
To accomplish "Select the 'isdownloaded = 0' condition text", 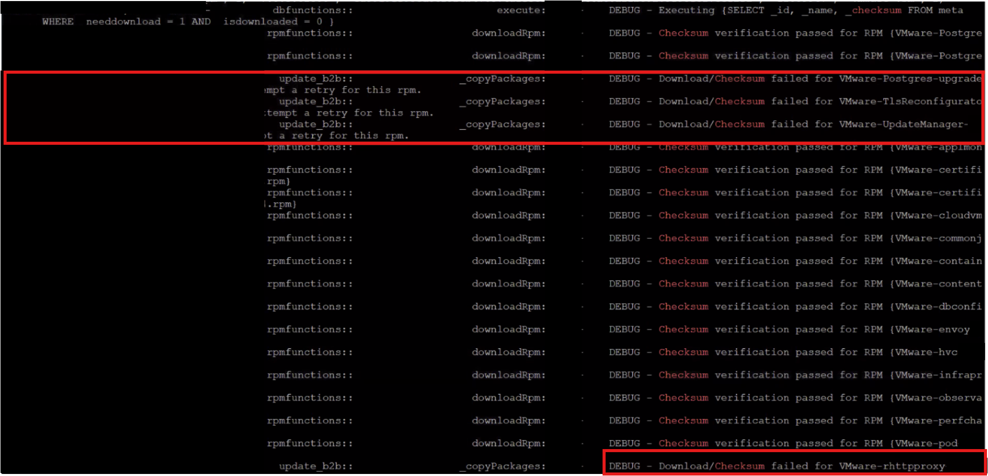I will [x=273, y=22].
